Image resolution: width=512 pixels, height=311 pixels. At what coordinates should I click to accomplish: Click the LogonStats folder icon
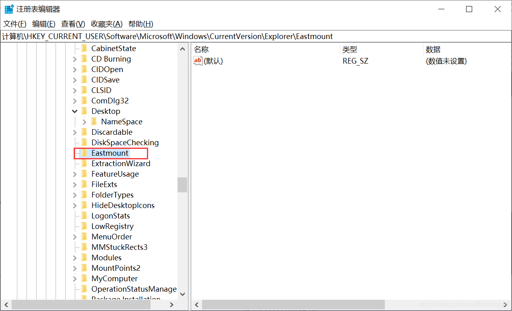84,216
